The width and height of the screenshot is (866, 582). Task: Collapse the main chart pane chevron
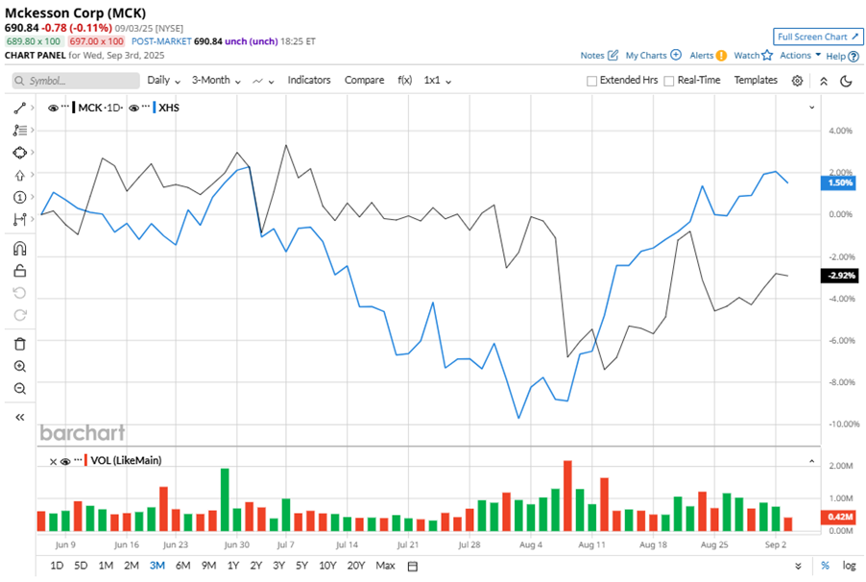click(x=812, y=108)
